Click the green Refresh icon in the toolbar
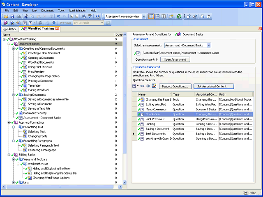 coord(179,16)
